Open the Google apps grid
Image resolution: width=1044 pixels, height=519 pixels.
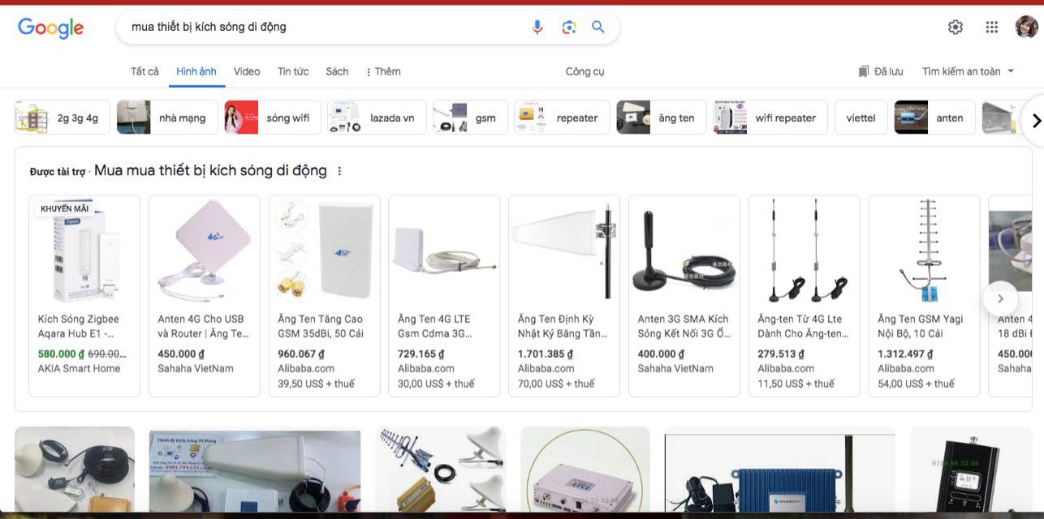click(991, 27)
